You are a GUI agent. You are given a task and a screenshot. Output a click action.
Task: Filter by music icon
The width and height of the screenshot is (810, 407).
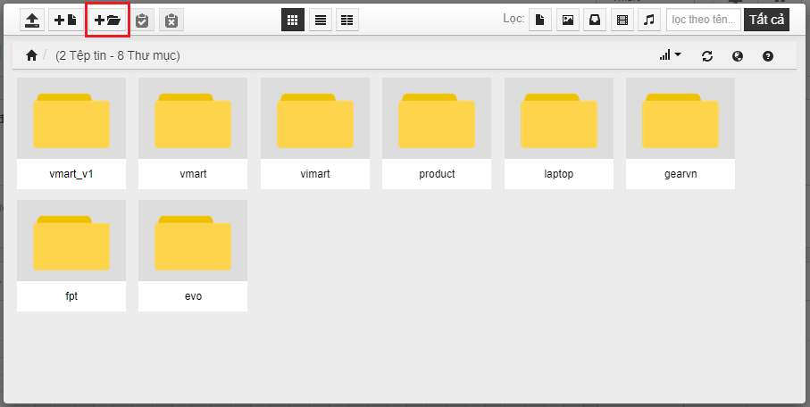[649, 21]
